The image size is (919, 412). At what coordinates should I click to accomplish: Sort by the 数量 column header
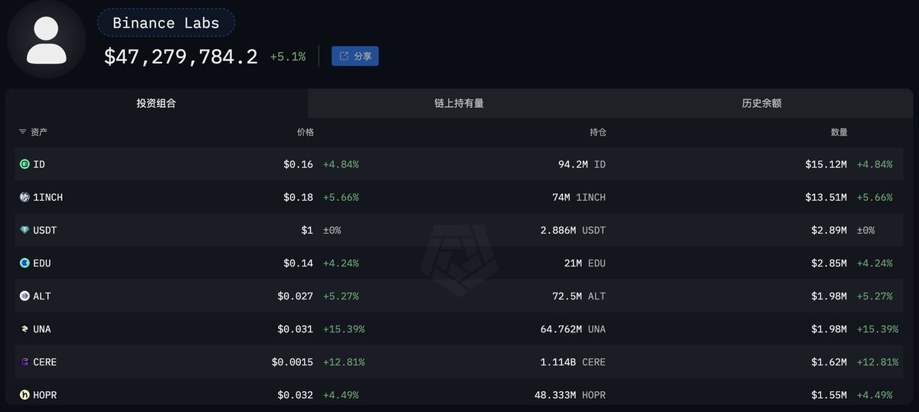[839, 132]
